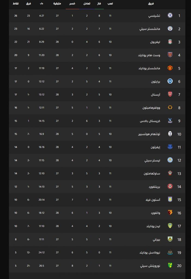Select the Liverpool club badge

pos(170,42)
